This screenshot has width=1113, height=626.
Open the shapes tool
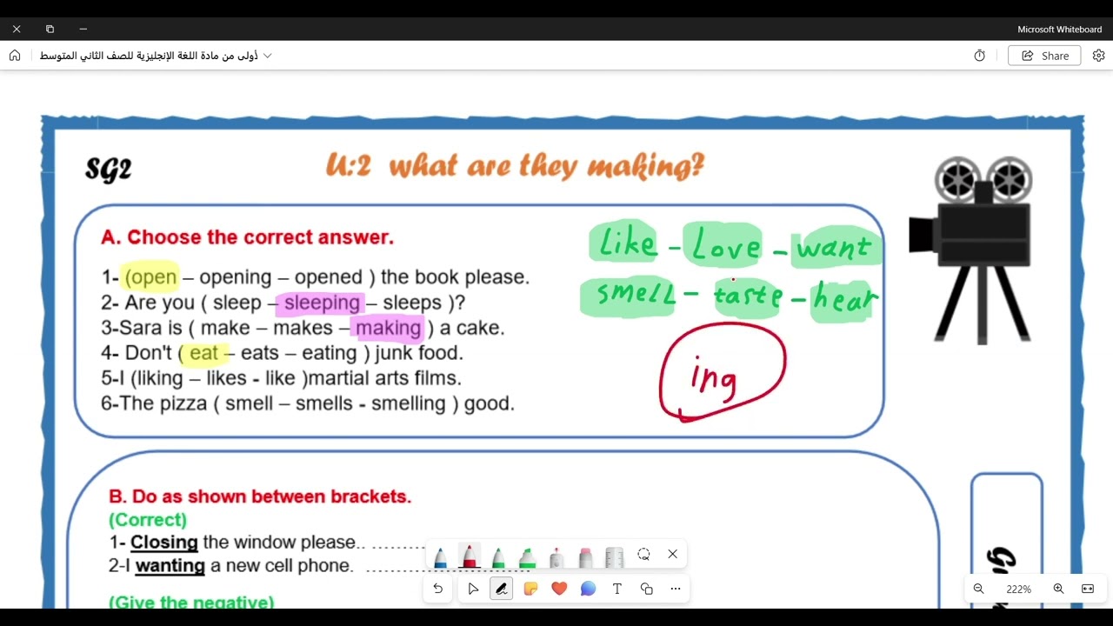pyautogui.click(x=646, y=589)
